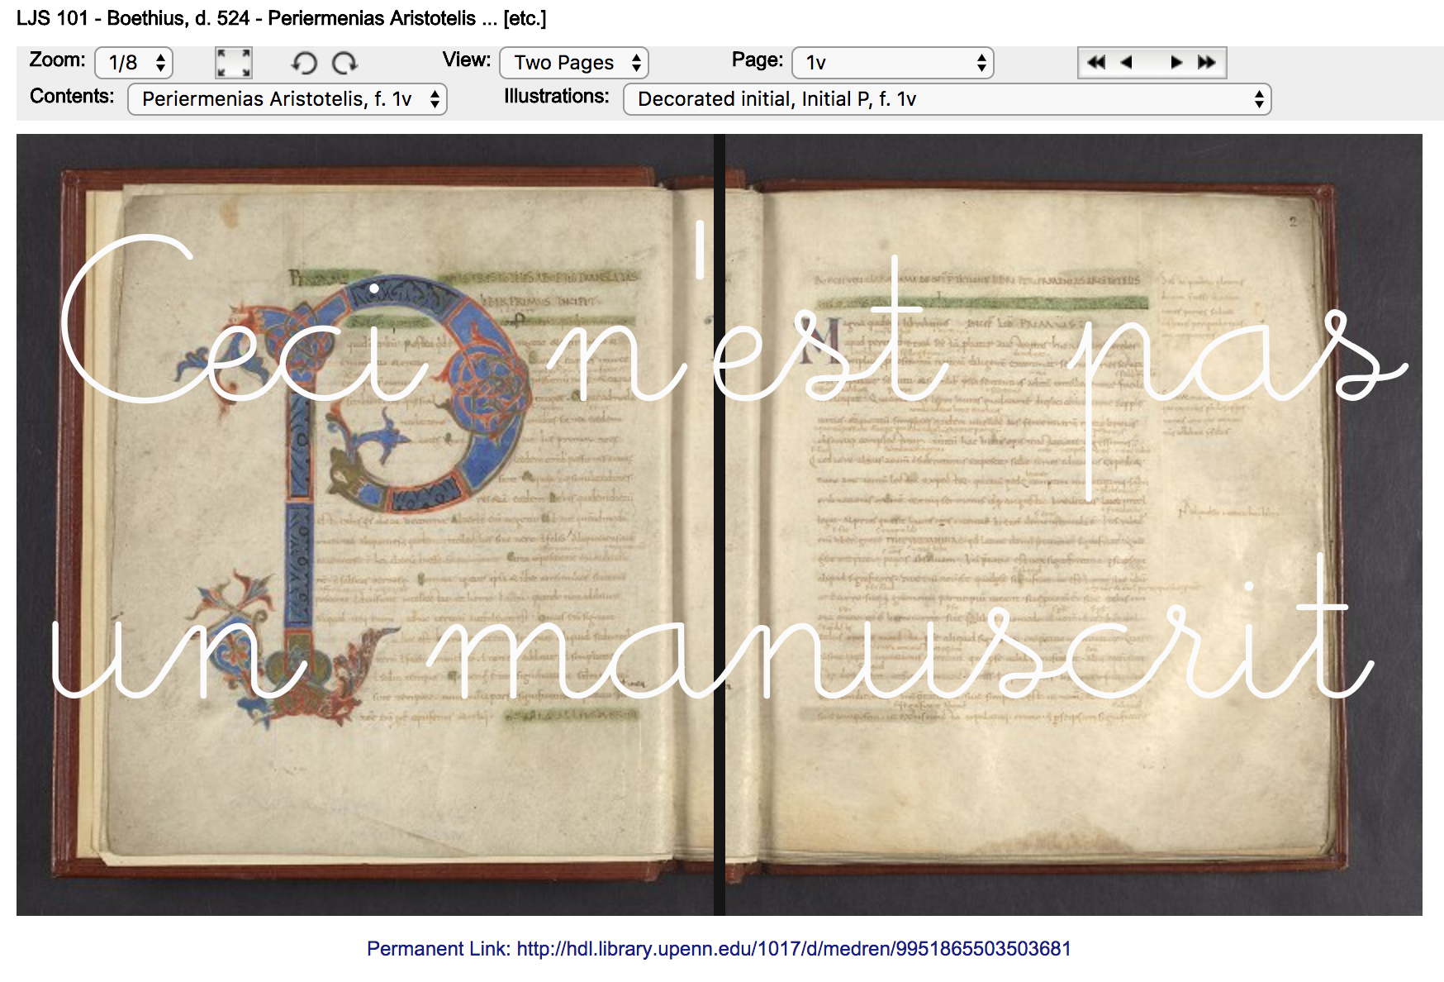Jump to the last page

point(1207,63)
